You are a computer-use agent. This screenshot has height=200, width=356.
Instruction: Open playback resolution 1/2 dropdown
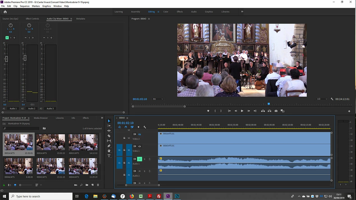pos(322,99)
